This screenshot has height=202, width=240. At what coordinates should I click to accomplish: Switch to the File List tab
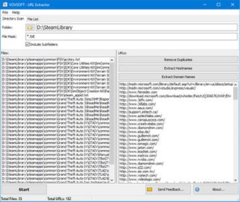click(33, 19)
